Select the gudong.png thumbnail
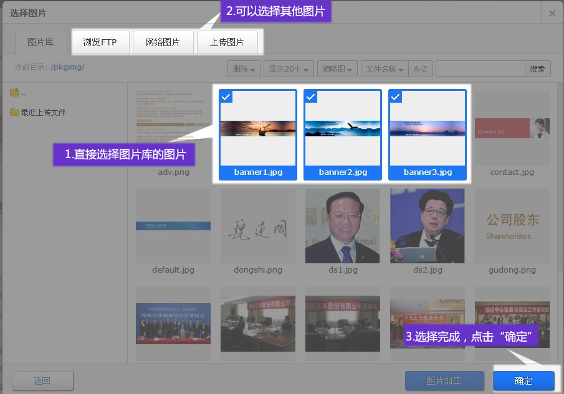The height and width of the screenshot is (394, 564). pyautogui.click(x=512, y=226)
